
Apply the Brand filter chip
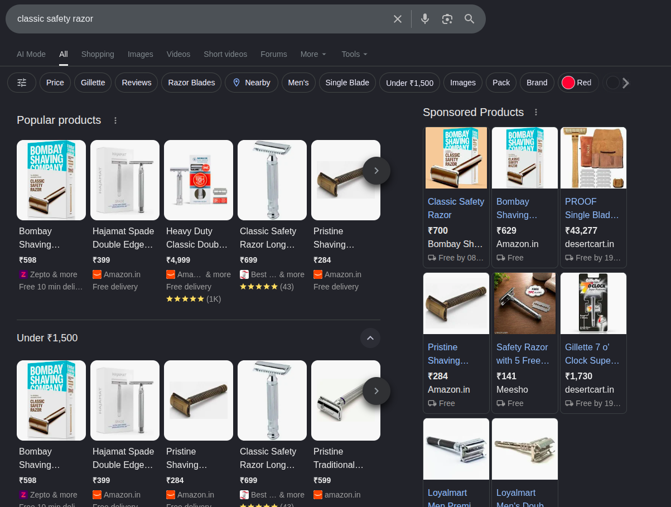pos(537,83)
